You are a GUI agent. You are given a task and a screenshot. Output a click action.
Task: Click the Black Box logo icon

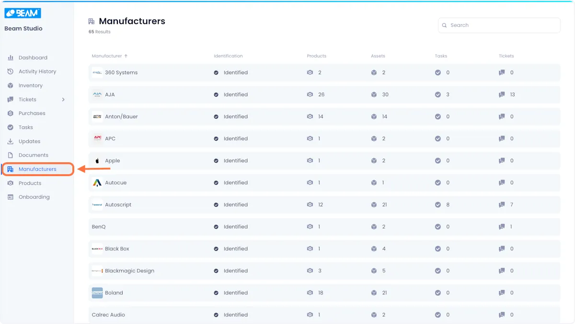click(97, 249)
